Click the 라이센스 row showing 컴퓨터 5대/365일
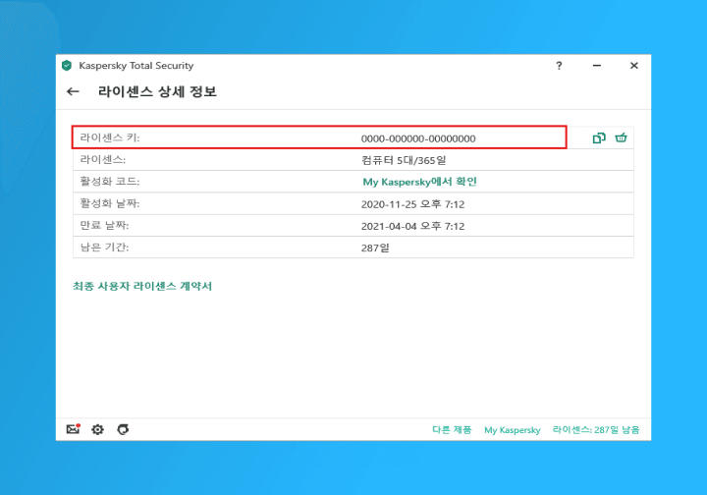The width and height of the screenshot is (707, 495). (404, 160)
